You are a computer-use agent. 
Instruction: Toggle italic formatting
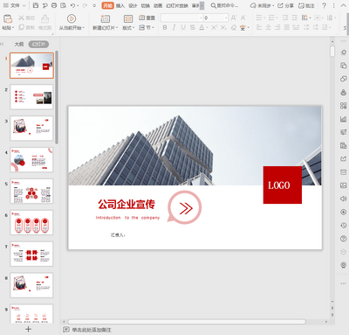pyautogui.click(x=174, y=27)
